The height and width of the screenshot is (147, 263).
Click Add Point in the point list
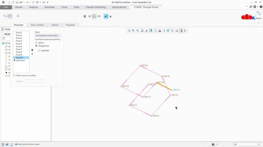coord(20,60)
